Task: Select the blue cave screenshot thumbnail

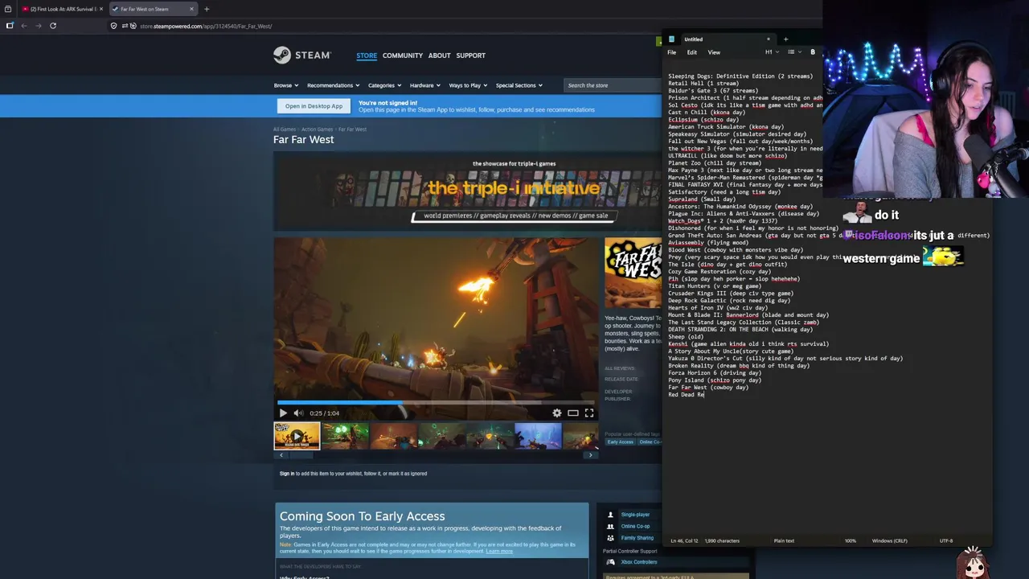Action: pyautogui.click(x=538, y=436)
